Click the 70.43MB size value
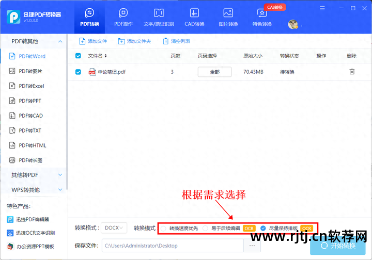This screenshot has height=260, width=372. [253, 72]
